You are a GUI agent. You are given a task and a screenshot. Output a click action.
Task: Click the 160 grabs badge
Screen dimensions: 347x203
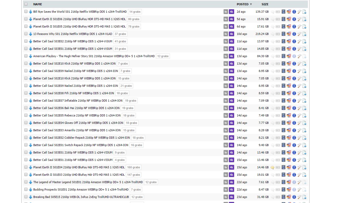pos(133,167)
